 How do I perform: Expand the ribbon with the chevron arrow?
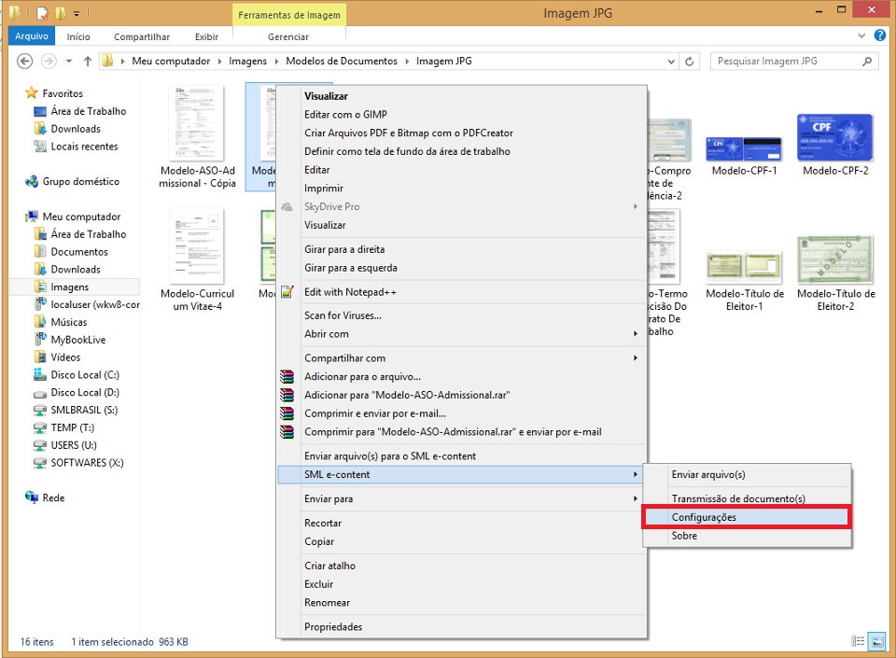[862, 36]
